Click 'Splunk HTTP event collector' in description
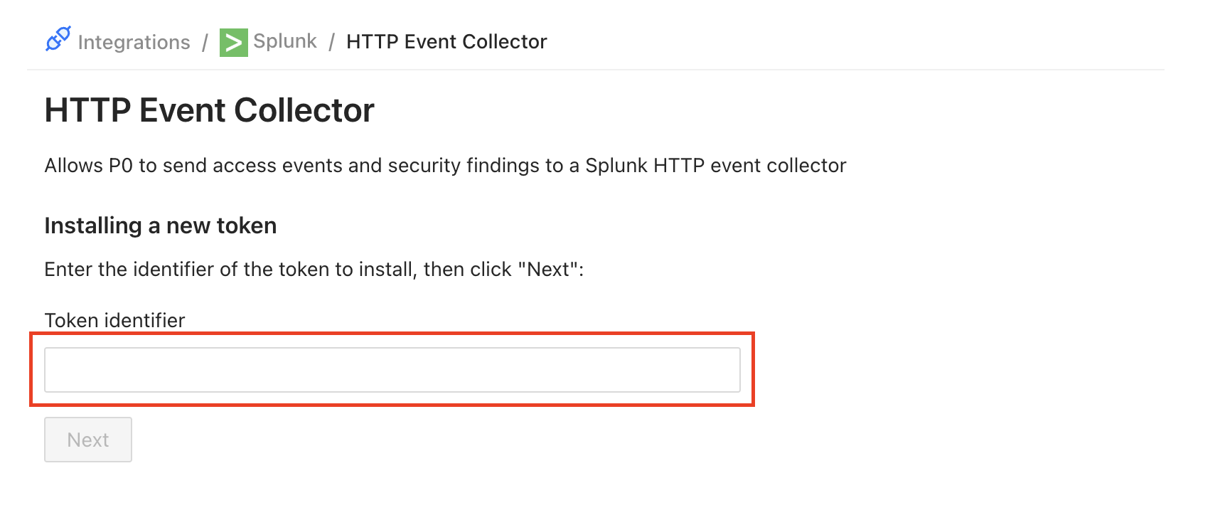 coord(715,166)
